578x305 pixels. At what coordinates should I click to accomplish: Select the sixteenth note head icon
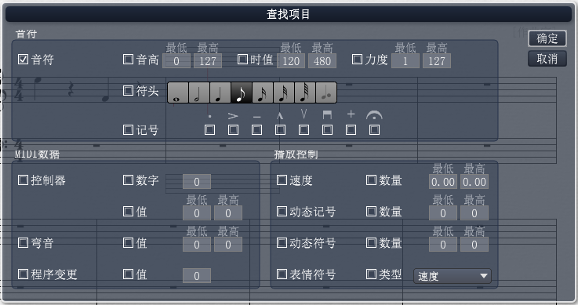263,93
